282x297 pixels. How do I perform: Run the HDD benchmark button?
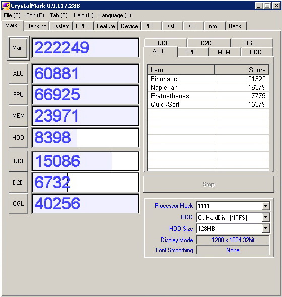(x=18, y=137)
